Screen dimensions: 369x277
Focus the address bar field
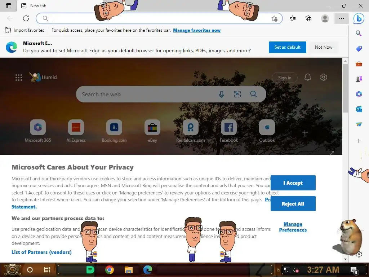point(159,18)
